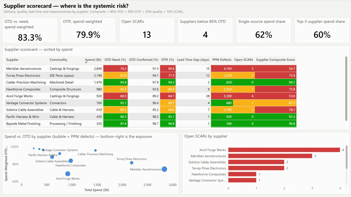The height and width of the screenshot is (197, 351).
Task: Click the Top-3 supplier spend share card
Action: pyautogui.click(x=322, y=30)
